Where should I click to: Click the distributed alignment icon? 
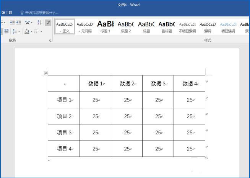tap(6, 31)
